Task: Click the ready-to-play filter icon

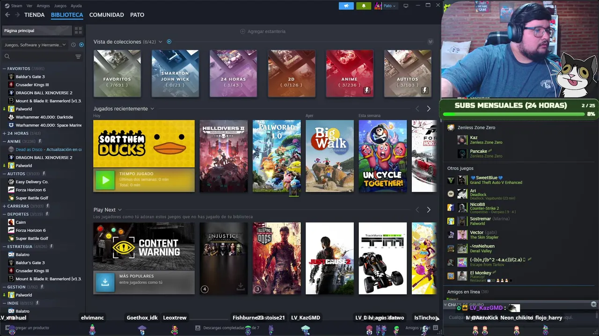Action: pyautogui.click(x=81, y=45)
